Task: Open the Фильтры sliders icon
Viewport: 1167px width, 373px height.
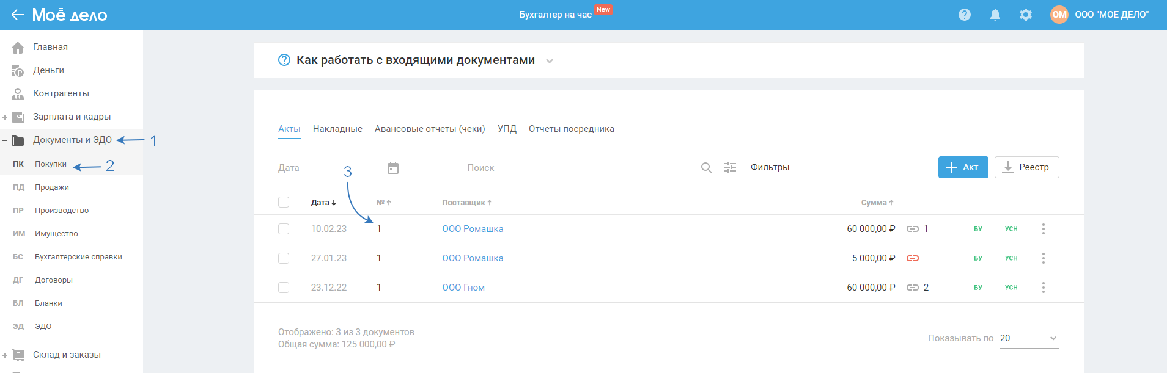Action: pos(730,167)
